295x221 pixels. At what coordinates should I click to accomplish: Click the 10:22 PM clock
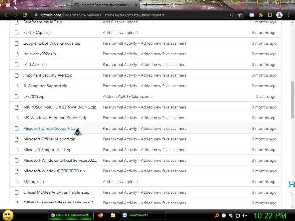coord(270,216)
